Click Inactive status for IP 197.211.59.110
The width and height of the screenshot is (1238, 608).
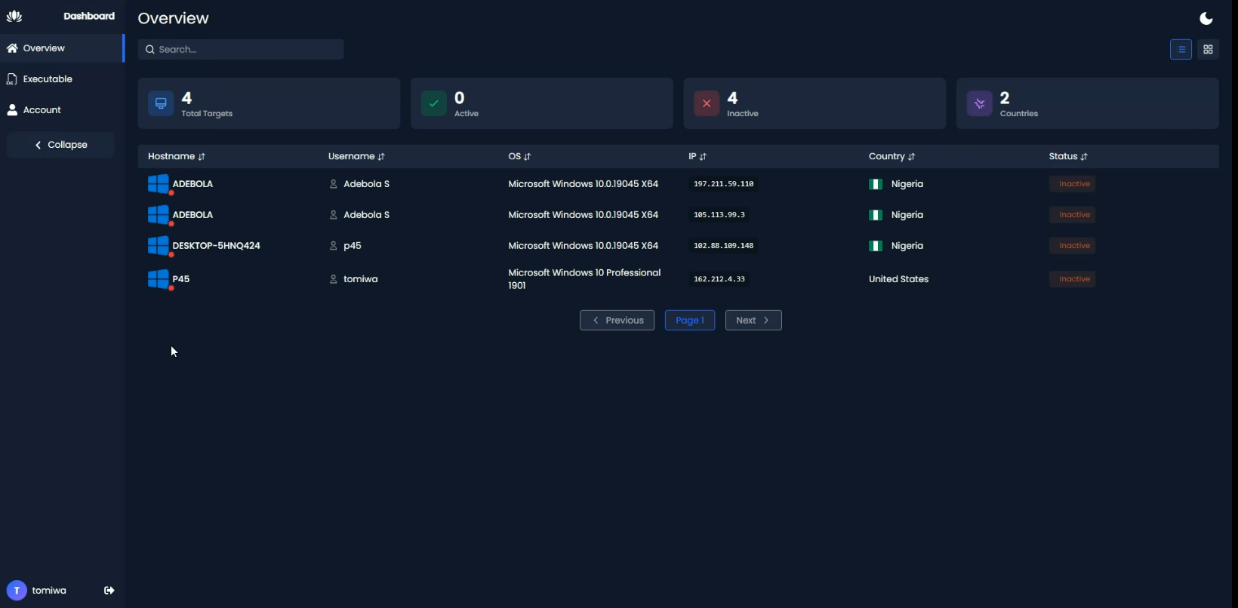[x=1073, y=184]
